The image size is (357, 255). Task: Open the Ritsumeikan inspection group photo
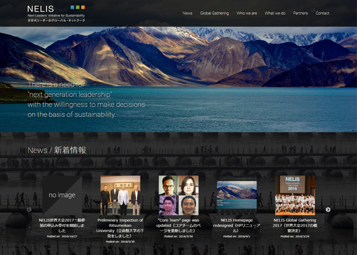120,195
